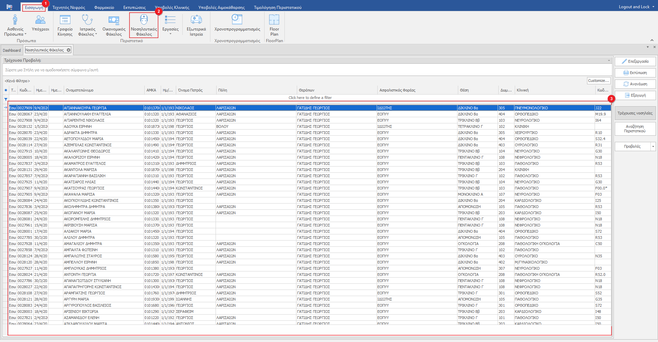Collapse the ribbon with the chevron arrow
The width and height of the screenshot is (658, 342).
pos(652,40)
